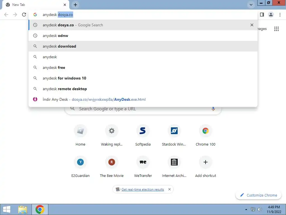Open the taskbar clock and date

[274, 209]
